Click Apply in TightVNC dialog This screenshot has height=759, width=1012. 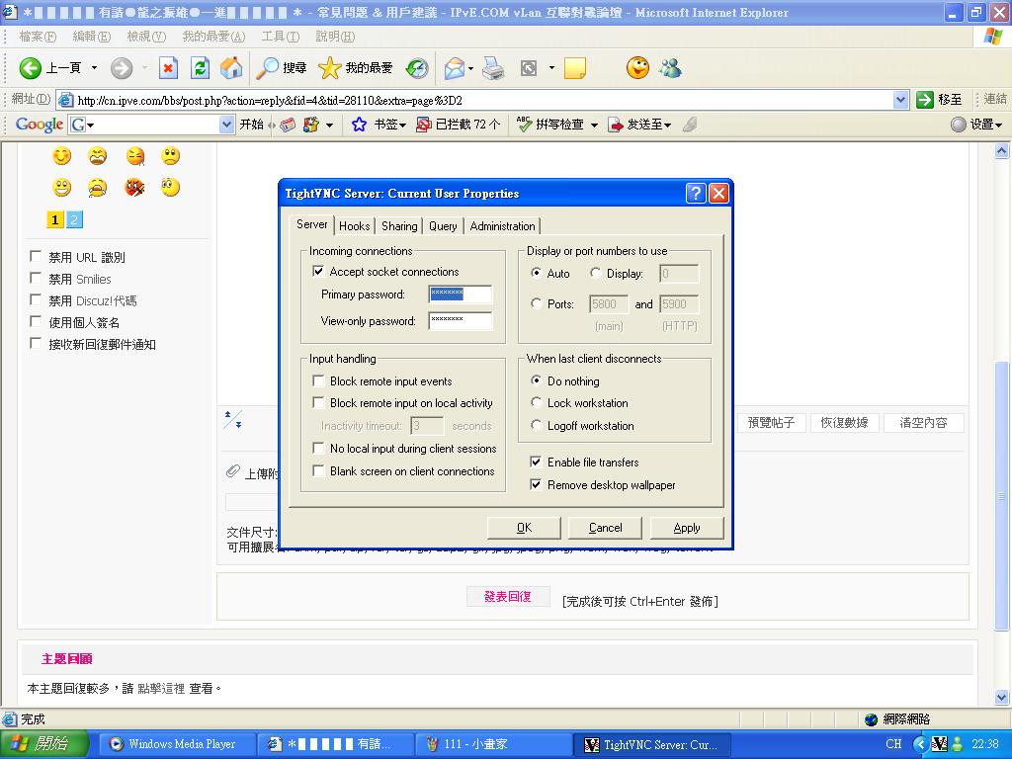click(687, 528)
